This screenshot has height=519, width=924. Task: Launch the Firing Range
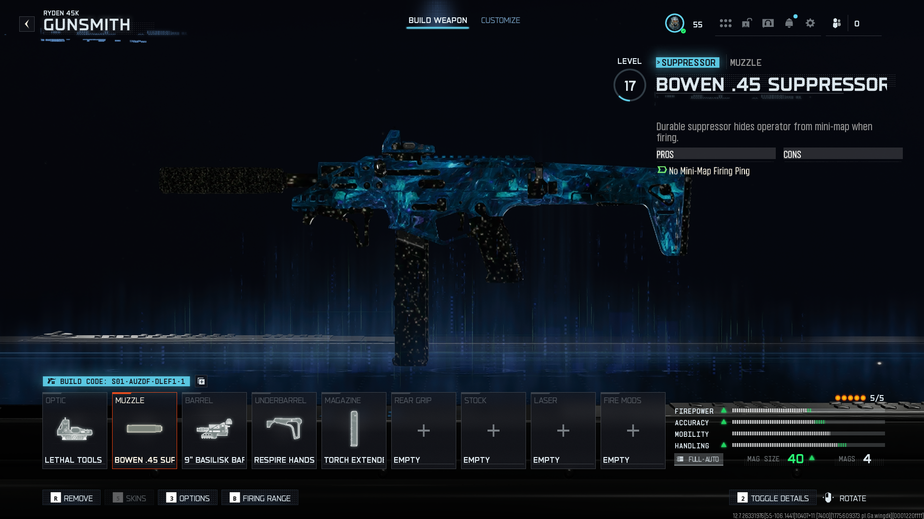260,498
